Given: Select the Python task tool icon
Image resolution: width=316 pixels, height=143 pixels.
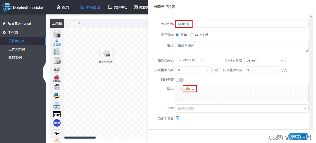Looking at the screenshot, I should coord(57,96).
